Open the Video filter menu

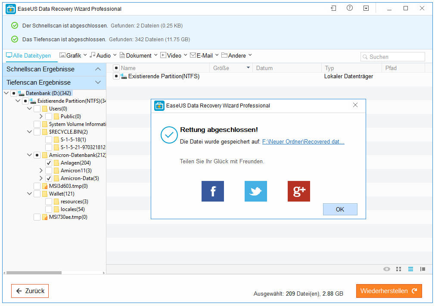point(174,55)
